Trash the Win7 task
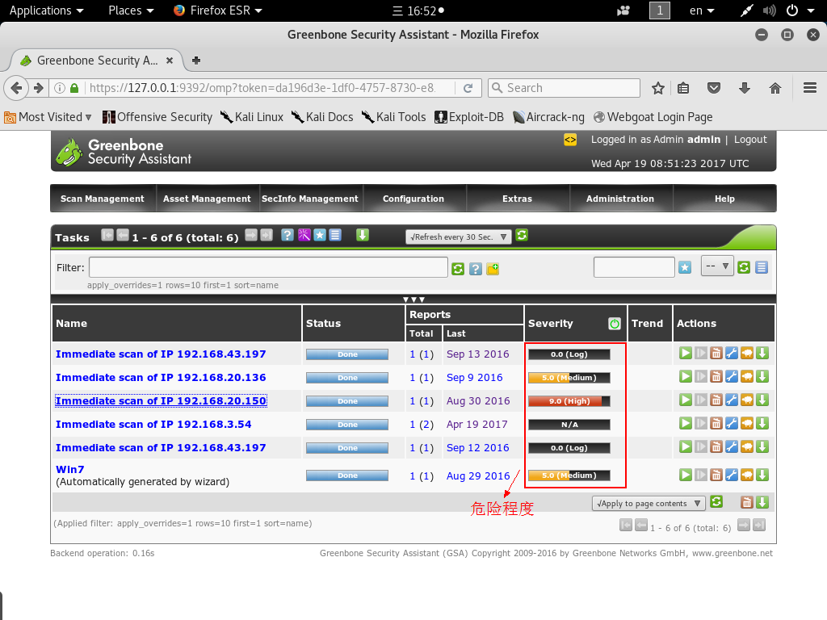Image resolution: width=827 pixels, height=620 pixels. coord(716,475)
